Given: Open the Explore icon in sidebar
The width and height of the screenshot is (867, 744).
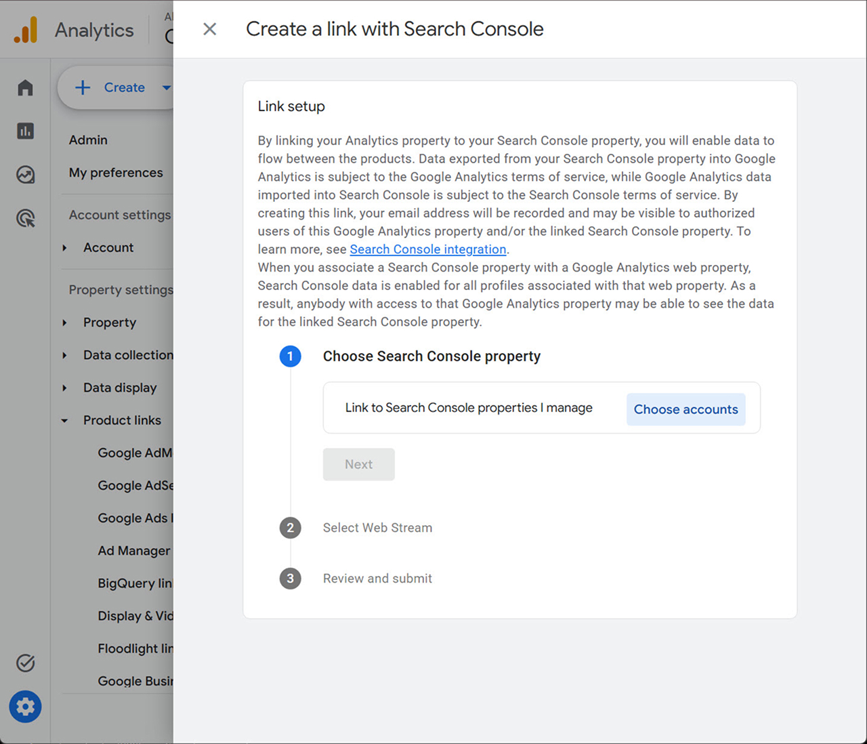Looking at the screenshot, I should [25, 175].
